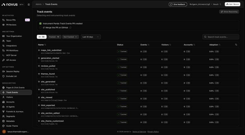Click the Tracked status badge for site_viewed
This screenshot has width=245, height=135.
pos(122,99)
